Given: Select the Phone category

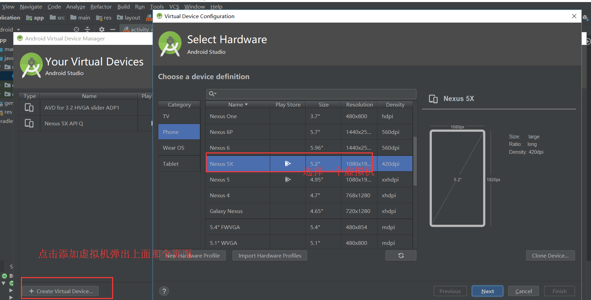Looking at the screenshot, I should pos(179,132).
